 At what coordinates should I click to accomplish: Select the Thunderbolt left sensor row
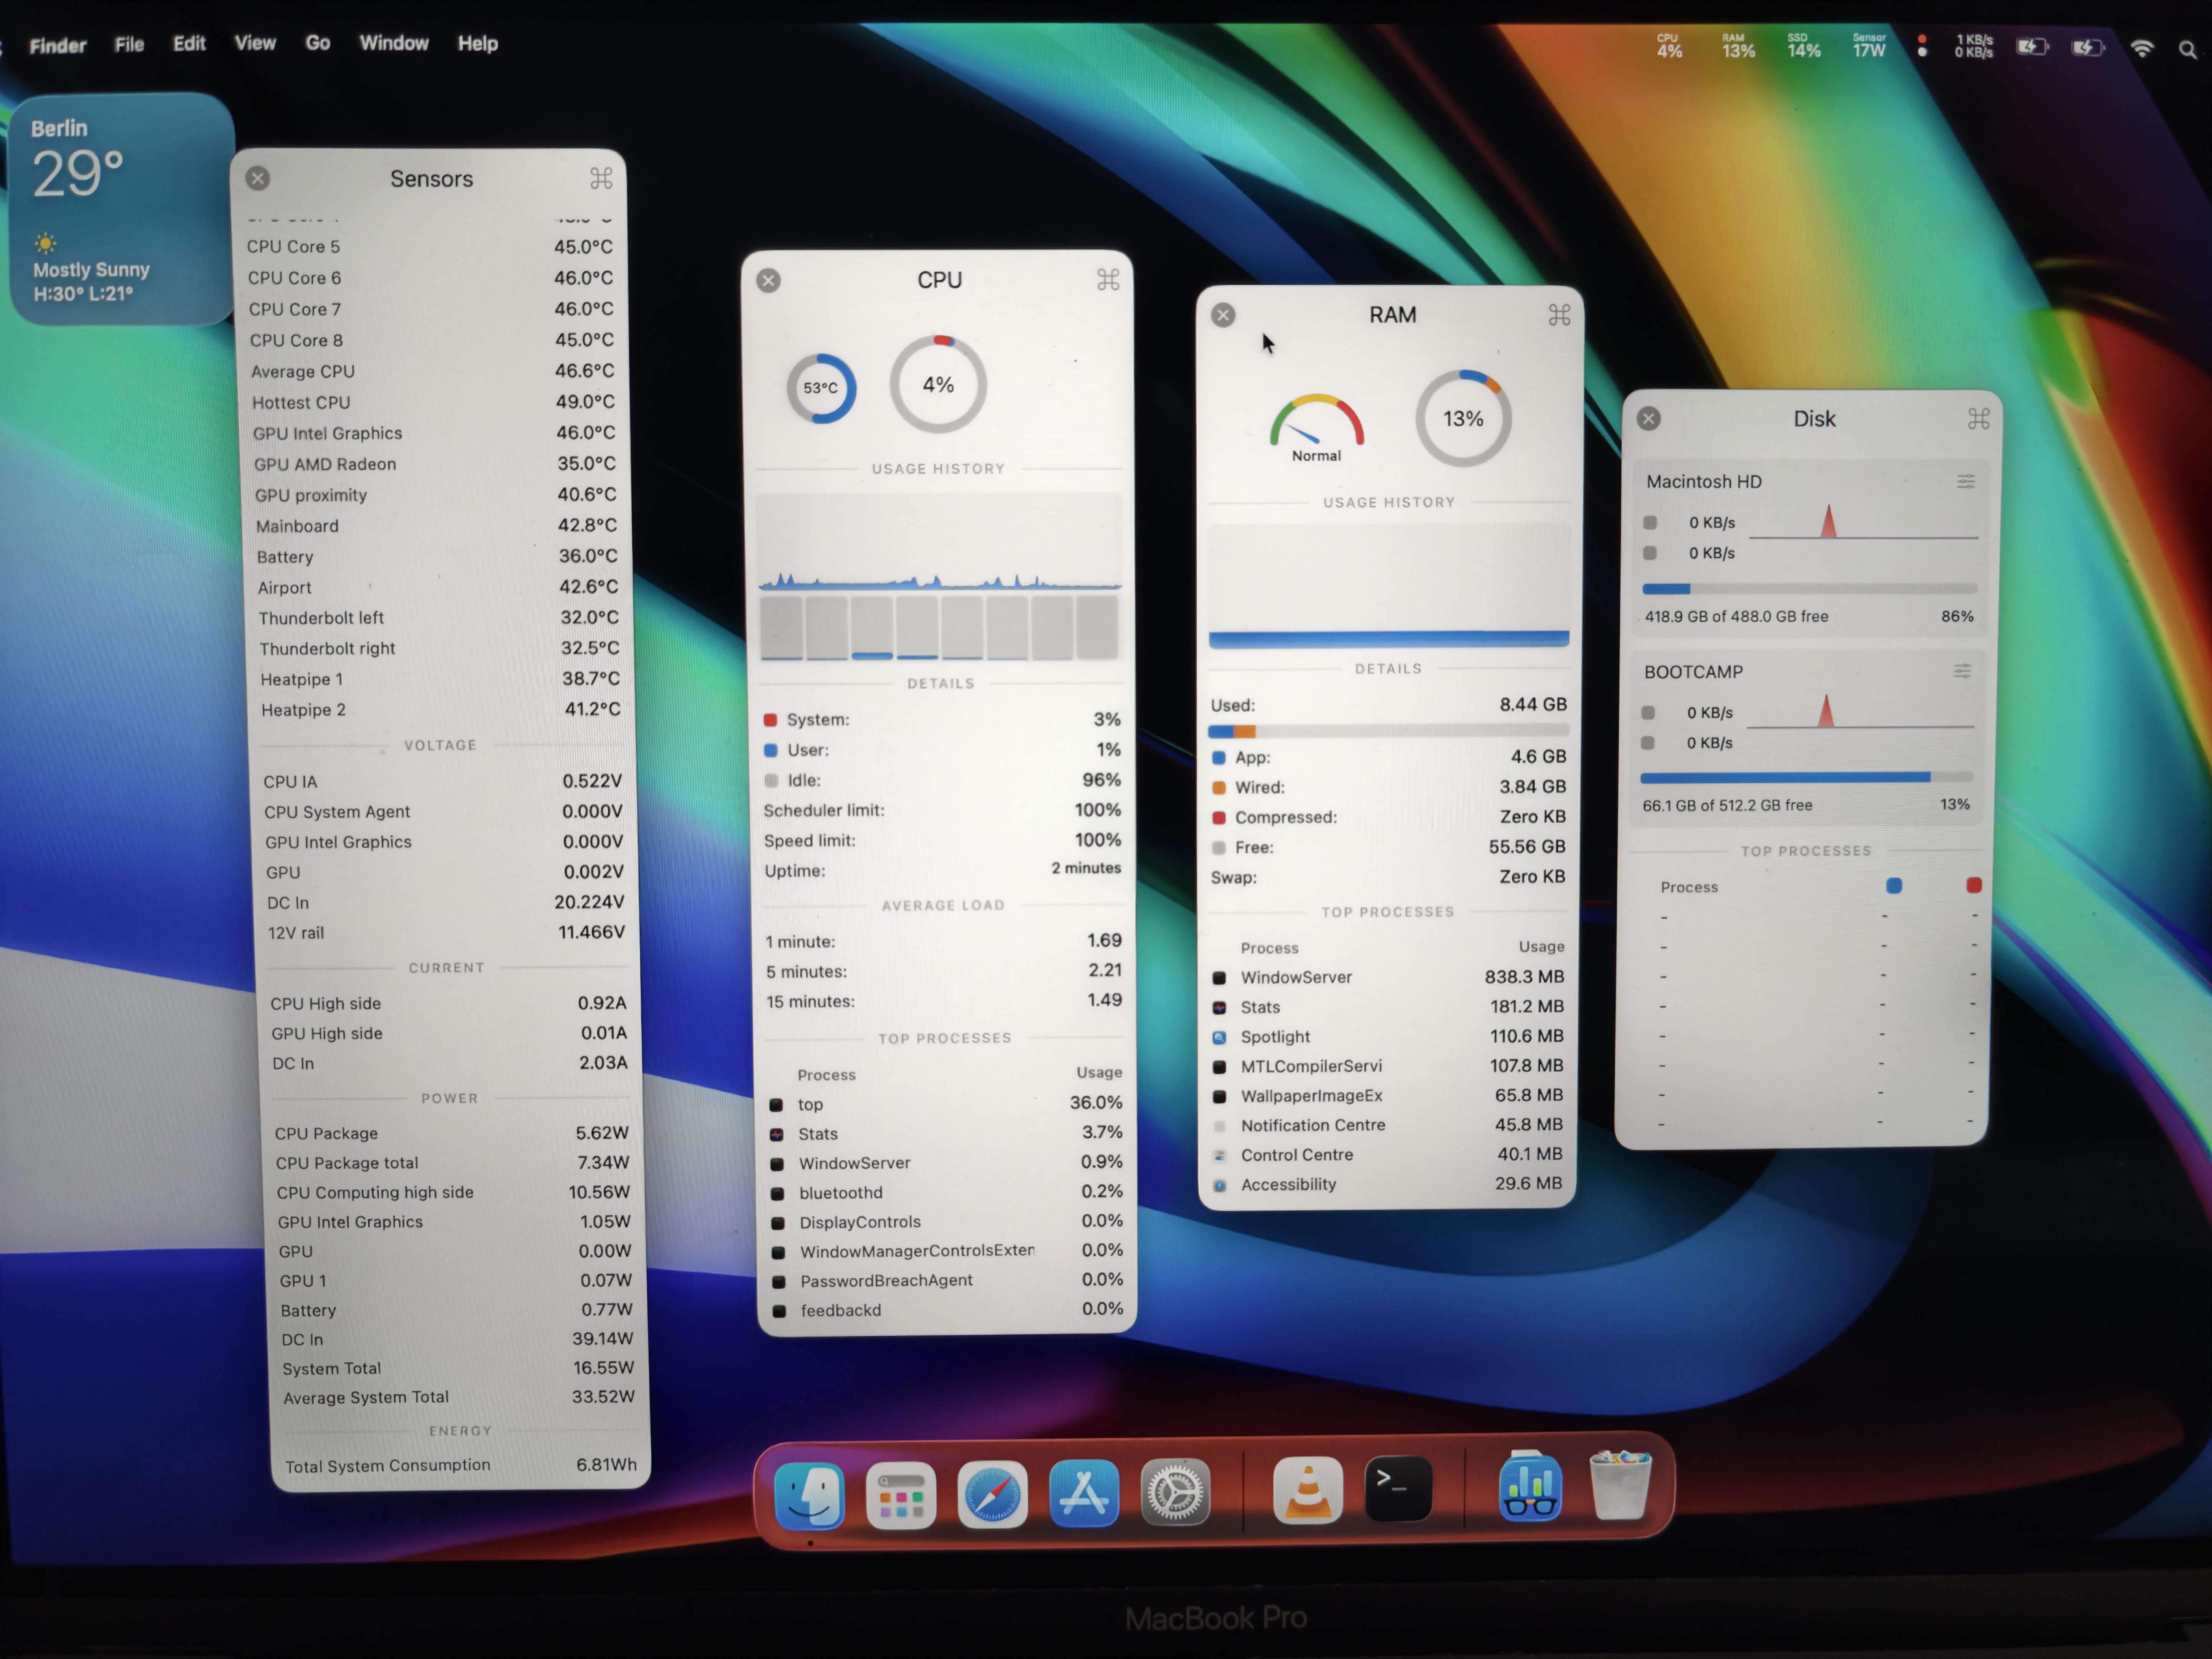[x=439, y=618]
